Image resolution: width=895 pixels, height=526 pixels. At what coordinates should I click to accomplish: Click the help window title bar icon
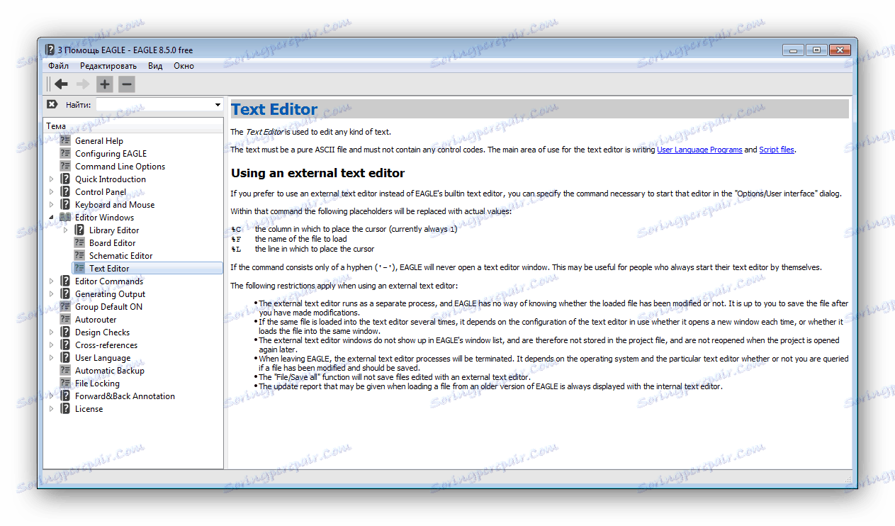click(x=50, y=50)
